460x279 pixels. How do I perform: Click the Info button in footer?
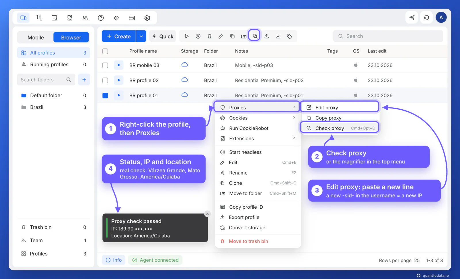tap(114, 260)
